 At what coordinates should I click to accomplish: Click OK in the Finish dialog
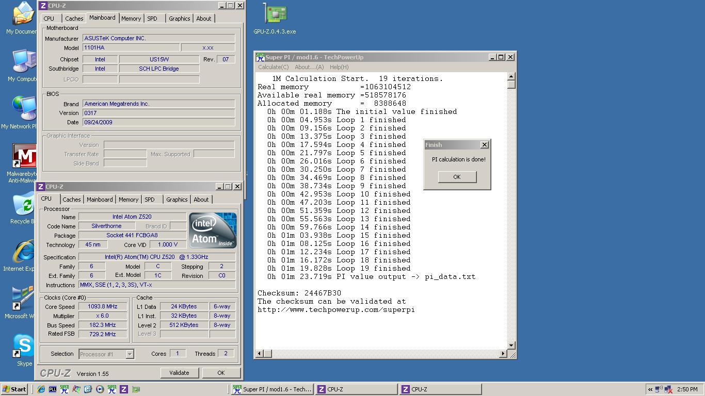457,177
